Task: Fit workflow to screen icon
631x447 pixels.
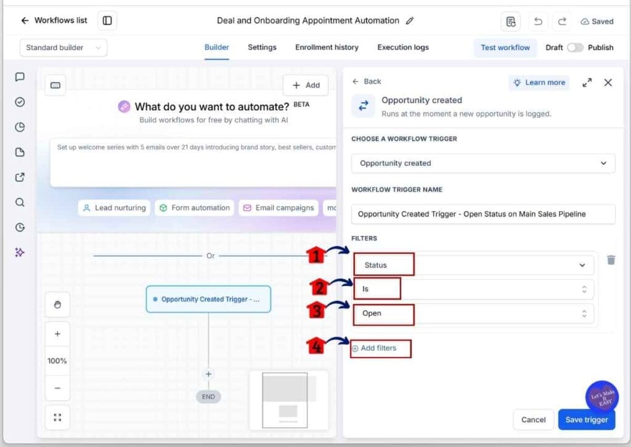Action: [57, 417]
